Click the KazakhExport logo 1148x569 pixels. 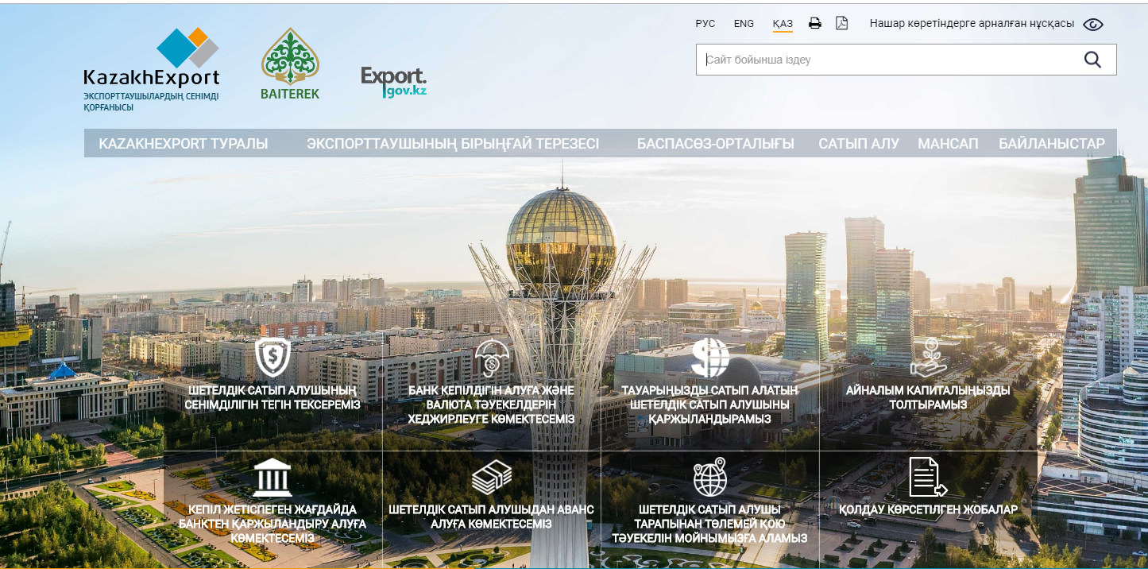click(x=151, y=69)
